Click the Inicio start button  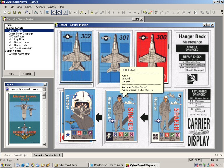(6, 165)
